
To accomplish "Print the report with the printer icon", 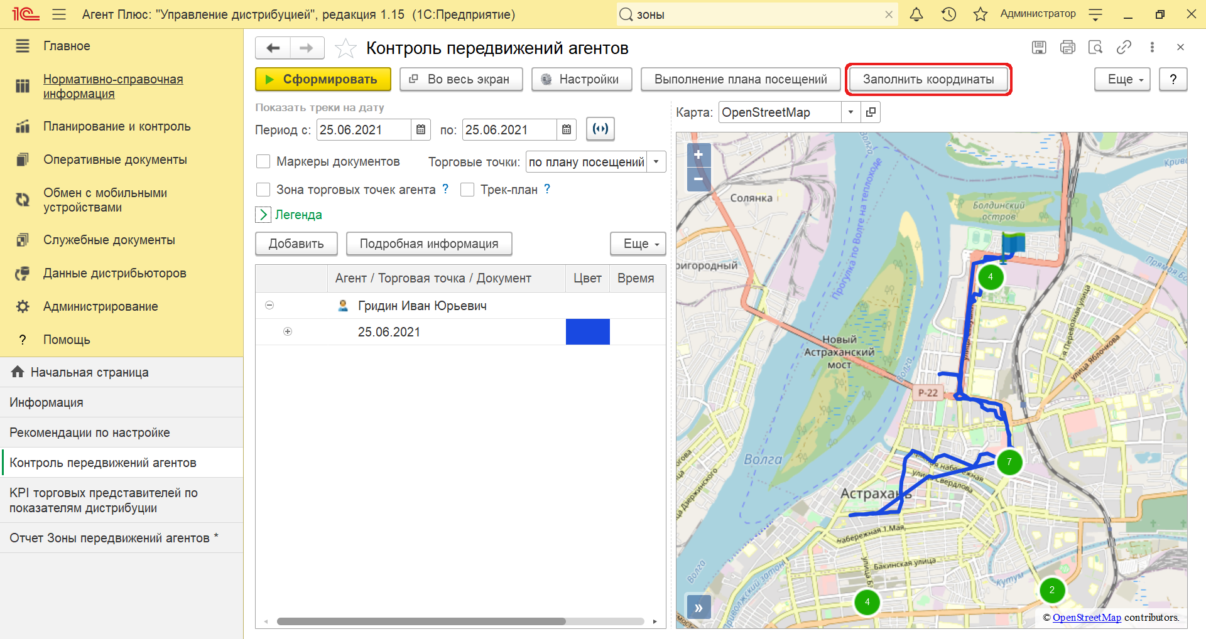I will point(1067,47).
